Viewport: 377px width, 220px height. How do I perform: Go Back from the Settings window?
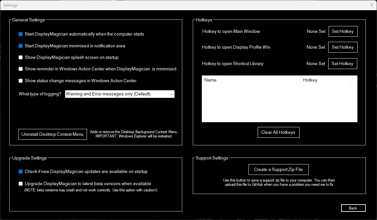[353, 208]
